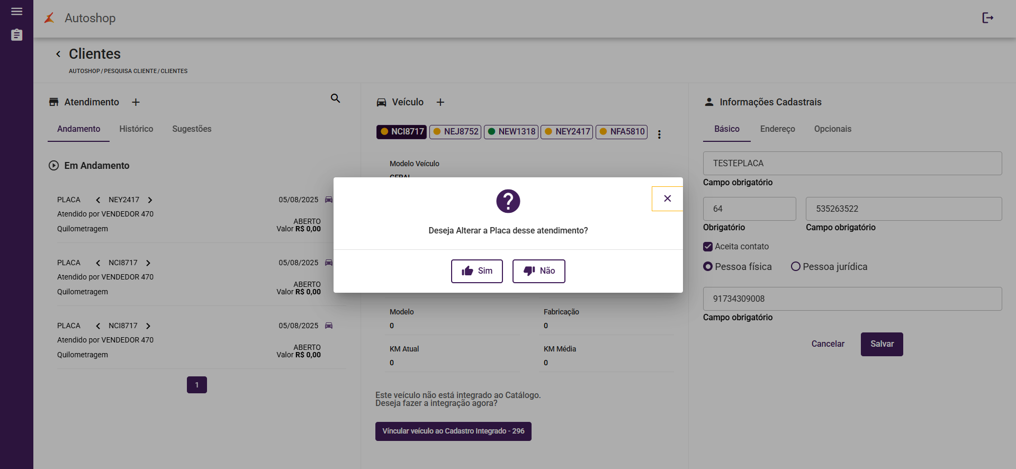Add a new Veículo with plus icon
Screen dimensions: 1016x469
point(440,102)
